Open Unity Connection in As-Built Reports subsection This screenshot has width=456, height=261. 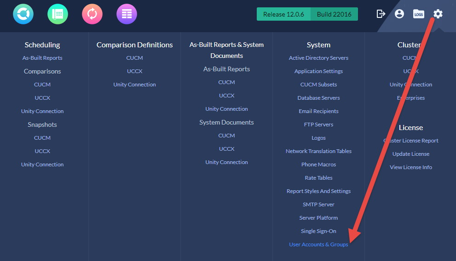226,109
